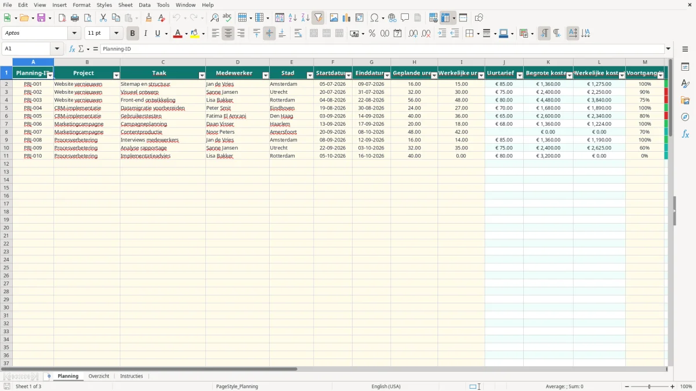Open Find and Replace
Image resolution: width=696 pixels, height=391 pixels.
tap(215, 18)
